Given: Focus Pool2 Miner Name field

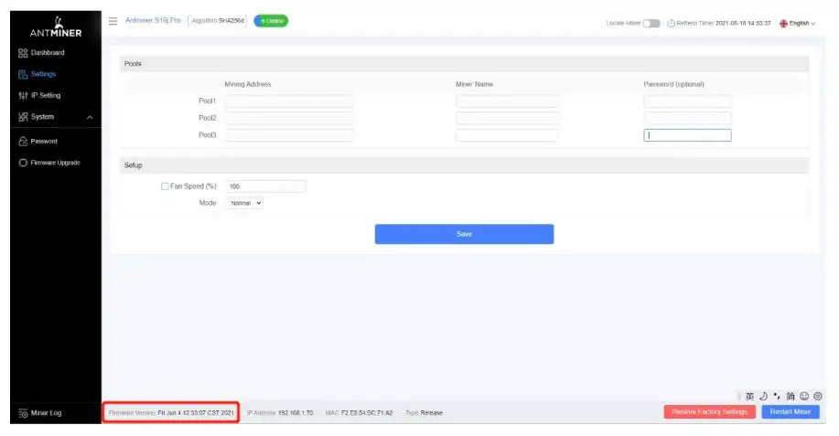Looking at the screenshot, I should pyautogui.click(x=507, y=118).
